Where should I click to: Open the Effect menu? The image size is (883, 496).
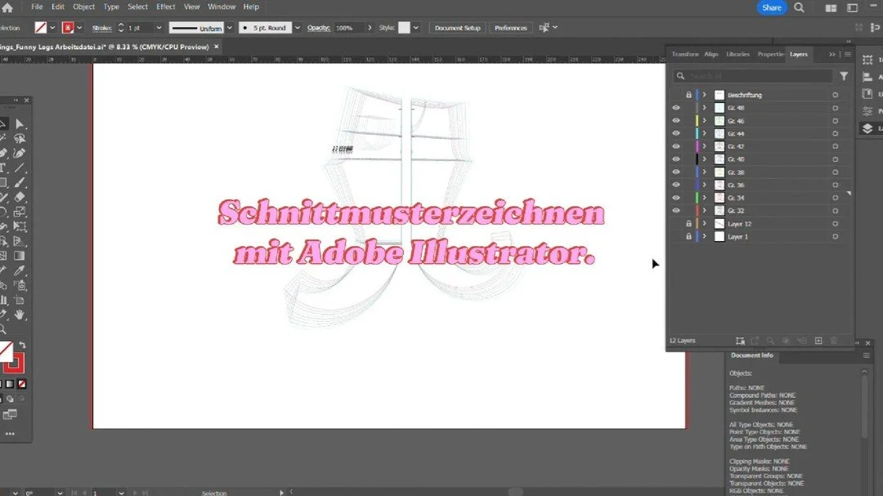165,7
